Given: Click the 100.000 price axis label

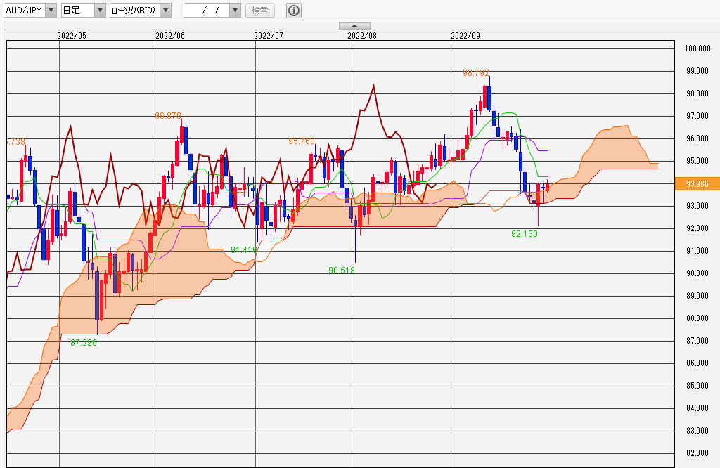Looking at the screenshot, I should click(x=697, y=48).
